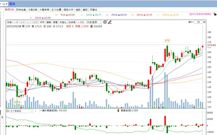Toggle the 外資 overlay button
The image size is (217, 135).
[16, 22]
